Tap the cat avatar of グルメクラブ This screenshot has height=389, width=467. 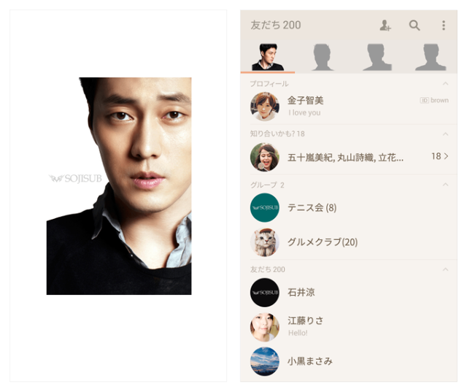pos(264,242)
